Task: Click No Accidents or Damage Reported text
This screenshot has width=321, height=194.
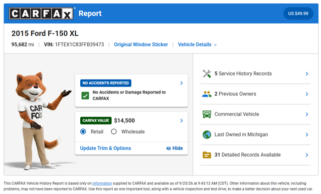Action: pyautogui.click(x=129, y=95)
